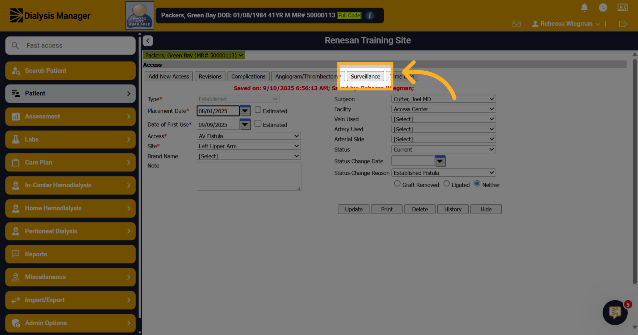
Task: Collapse sidebar with the back chevron button
Action: pyautogui.click(x=148, y=41)
